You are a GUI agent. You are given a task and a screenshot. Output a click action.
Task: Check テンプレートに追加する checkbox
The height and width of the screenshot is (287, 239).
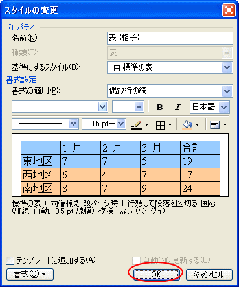point(10,260)
